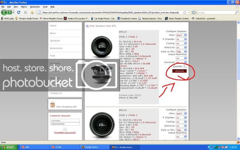Screen dimensions: 240x150
Task: Go to Accessories in the sidebar
Action: point(56,48)
